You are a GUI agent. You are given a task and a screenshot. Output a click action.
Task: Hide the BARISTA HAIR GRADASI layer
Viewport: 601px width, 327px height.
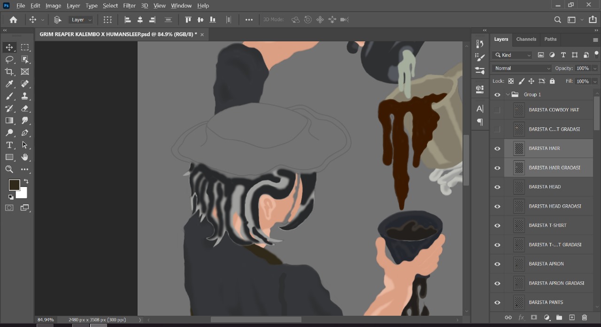tap(497, 168)
